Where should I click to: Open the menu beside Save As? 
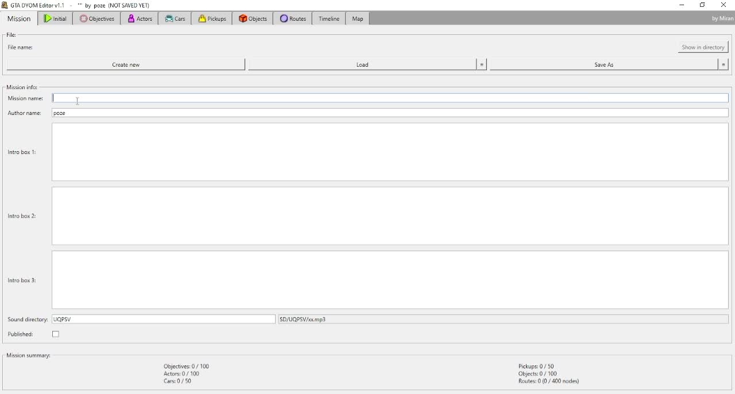[723, 64]
